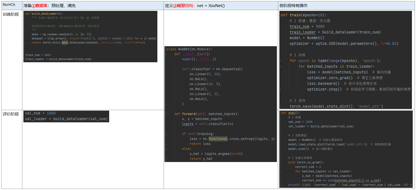
Task: Click the '# 2 加载模型' comment in eval()
Action: tap(297, 135)
